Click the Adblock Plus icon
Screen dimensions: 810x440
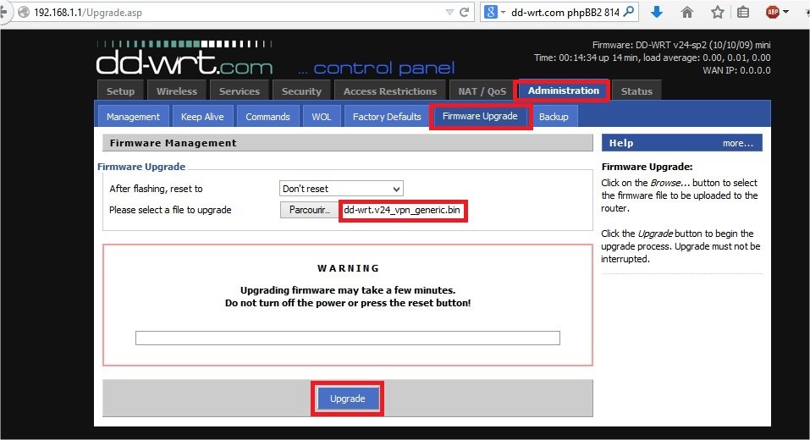point(773,13)
